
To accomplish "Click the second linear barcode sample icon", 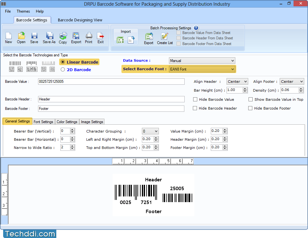I will (x=32, y=63).
